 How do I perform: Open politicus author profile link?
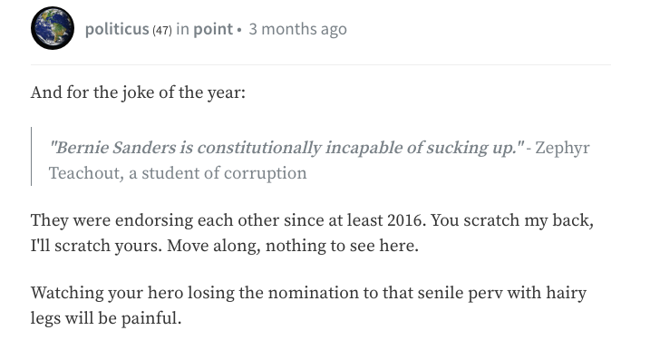tap(117, 29)
